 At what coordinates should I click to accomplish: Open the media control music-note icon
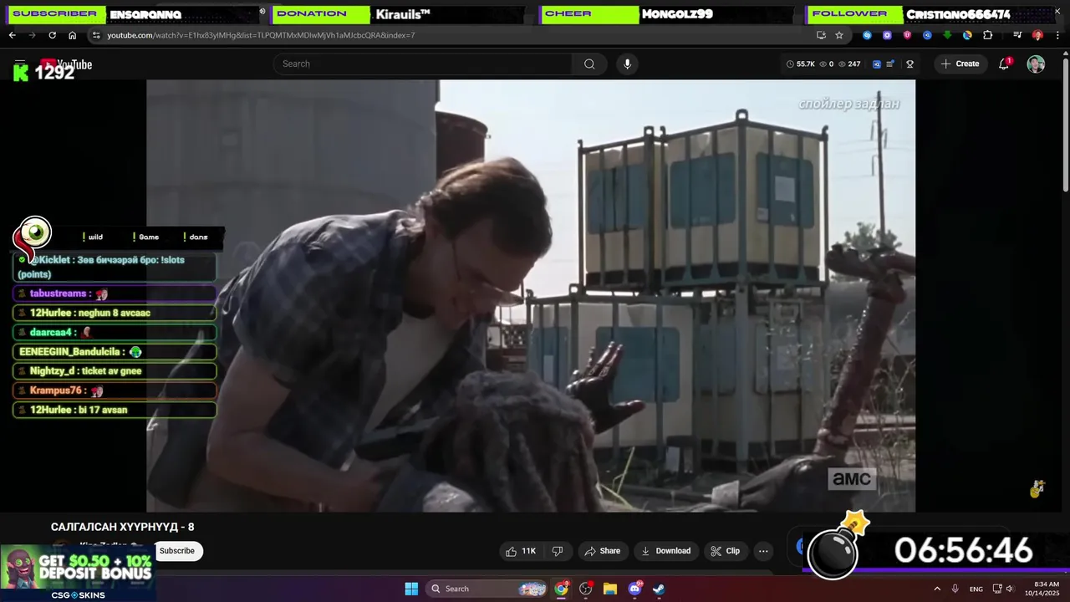1017,35
